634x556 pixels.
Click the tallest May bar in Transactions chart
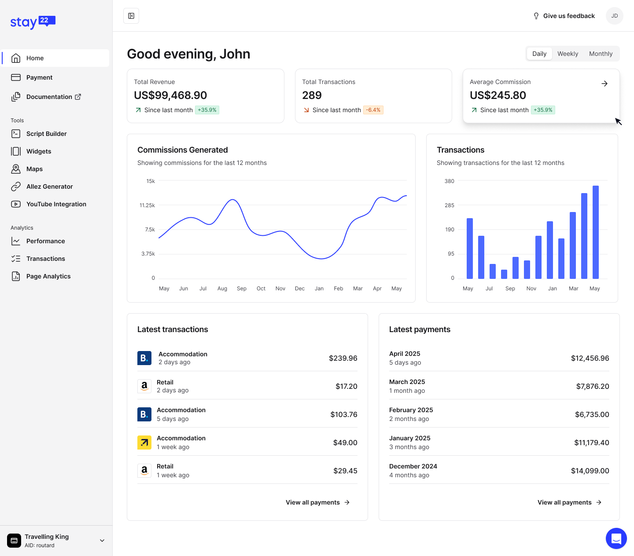[595, 232]
